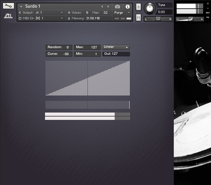Click the Curve -50 value field
Image resolution: width=211 pixels, height=185 pixels.
coord(59,54)
